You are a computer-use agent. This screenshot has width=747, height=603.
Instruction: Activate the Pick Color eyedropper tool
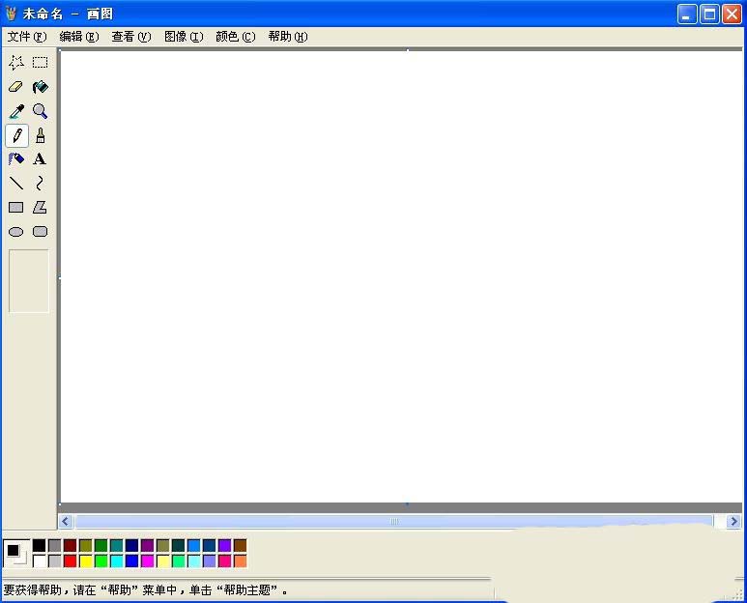pyautogui.click(x=16, y=111)
